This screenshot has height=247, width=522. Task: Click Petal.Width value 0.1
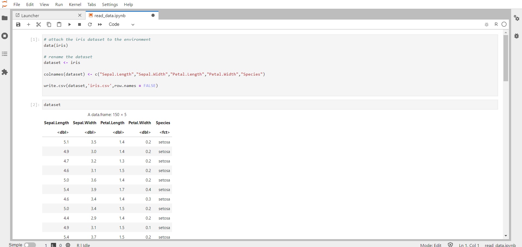pos(148,228)
